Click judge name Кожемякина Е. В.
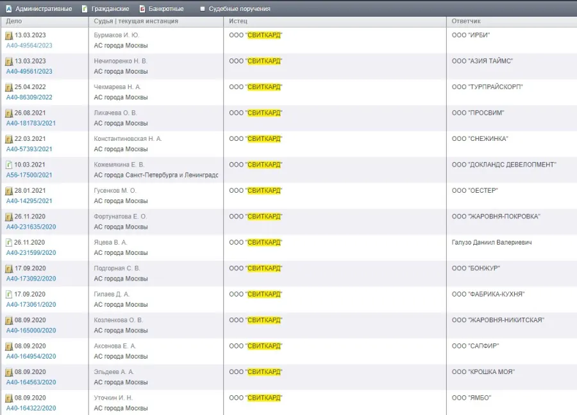577x415 pixels. tap(119, 165)
